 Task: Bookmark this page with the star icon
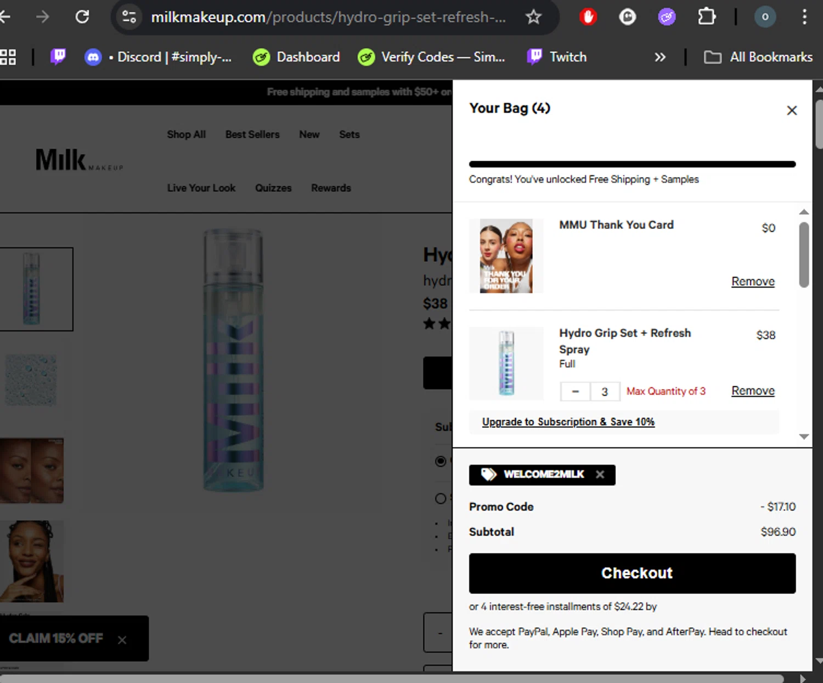click(533, 17)
